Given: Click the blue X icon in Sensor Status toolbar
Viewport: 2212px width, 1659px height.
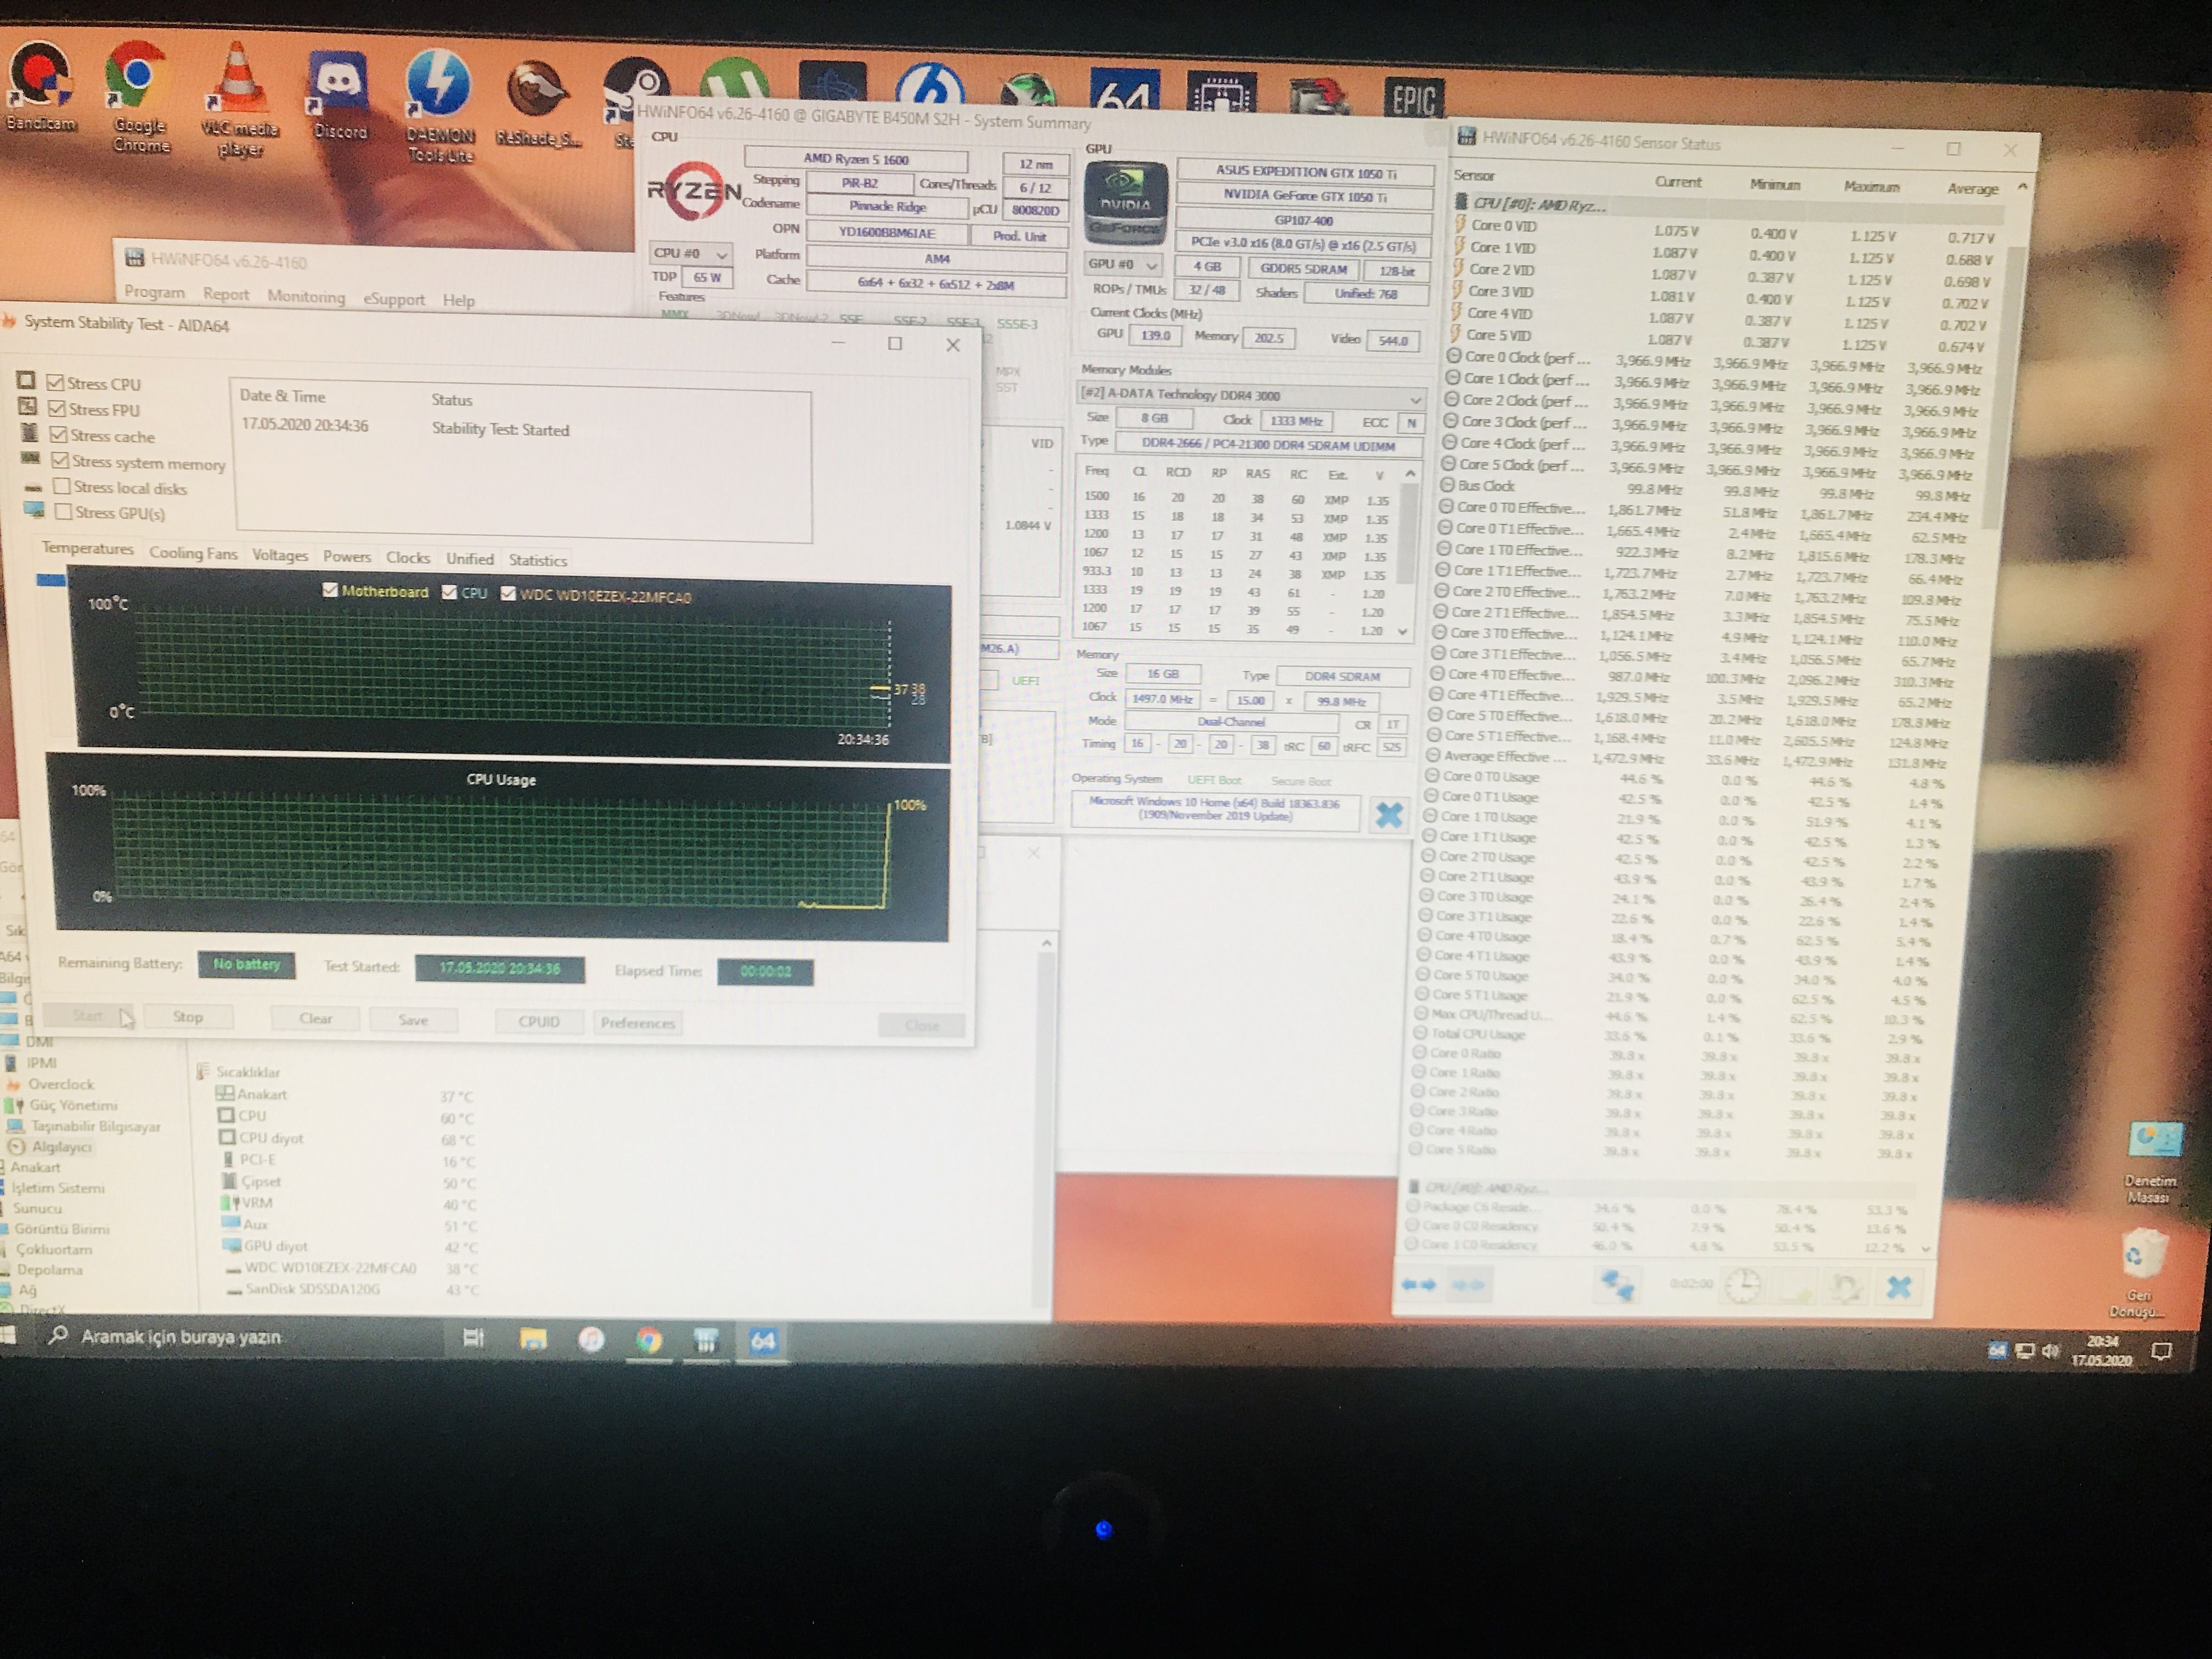Looking at the screenshot, I should coord(1898,1288).
